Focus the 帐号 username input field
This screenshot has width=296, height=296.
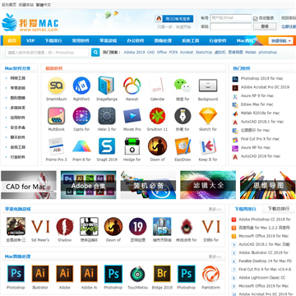(231, 18)
